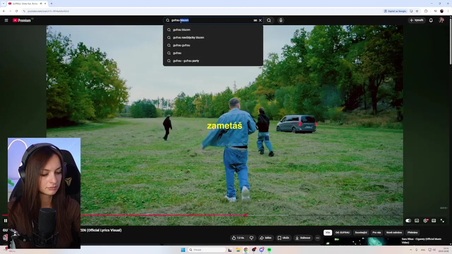This screenshot has height=254, width=452.
Task: Click the taskbar Hledat search box
Action: coord(207,250)
